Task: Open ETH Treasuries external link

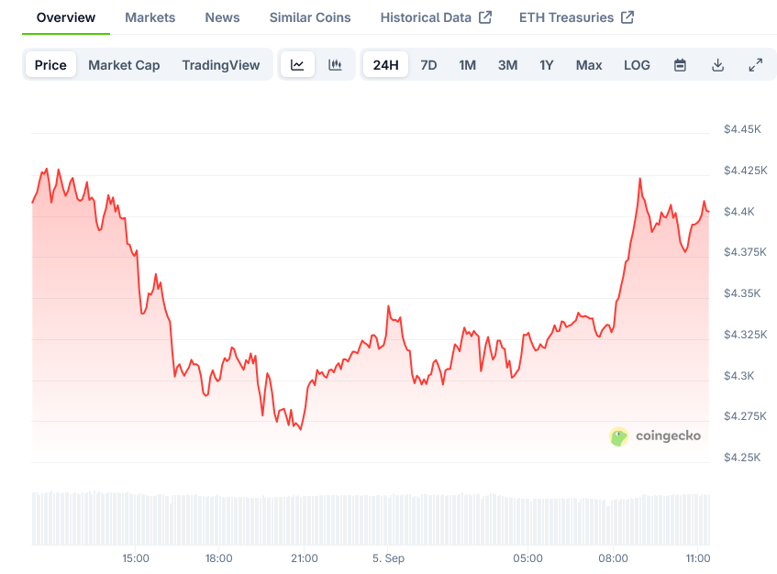Action: [576, 17]
